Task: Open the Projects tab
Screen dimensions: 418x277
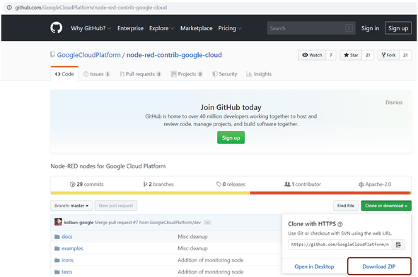Action: coord(187,74)
